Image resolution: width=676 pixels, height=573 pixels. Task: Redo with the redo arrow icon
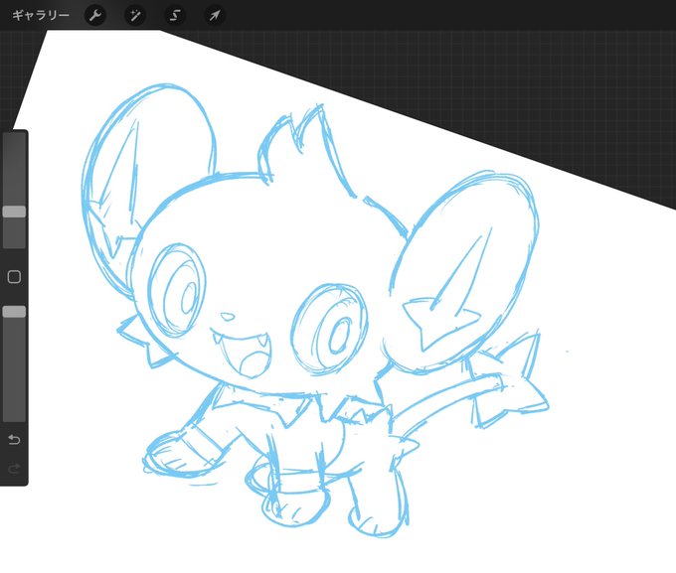pyautogui.click(x=14, y=469)
